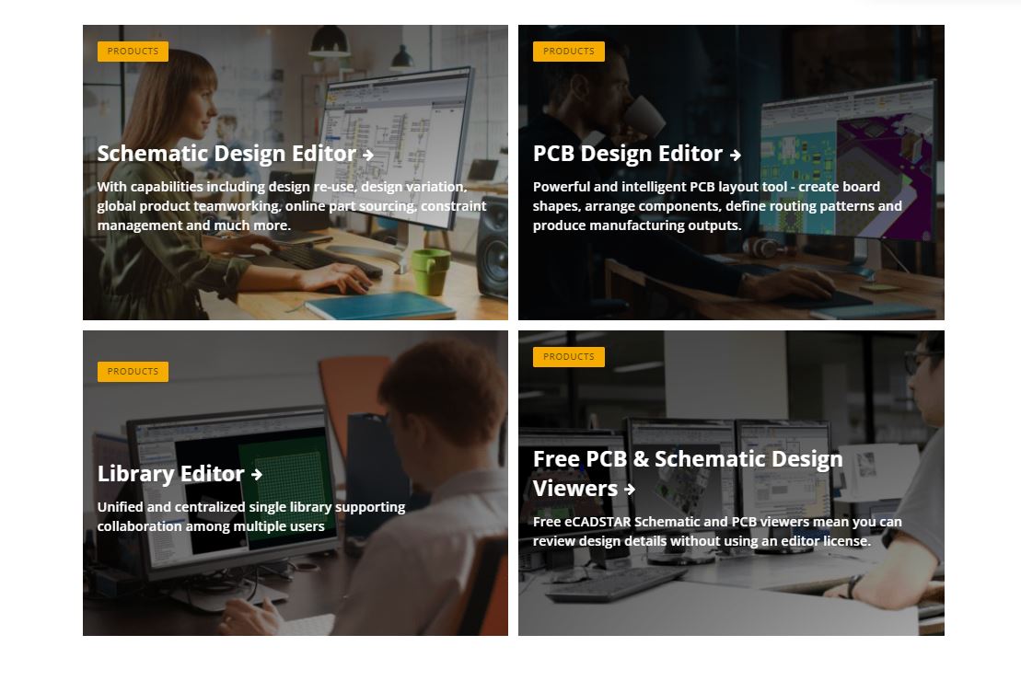Select the unified centralized library description text
This screenshot has height=681, width=1021.
pyautogui.click(x=251, y=516)
